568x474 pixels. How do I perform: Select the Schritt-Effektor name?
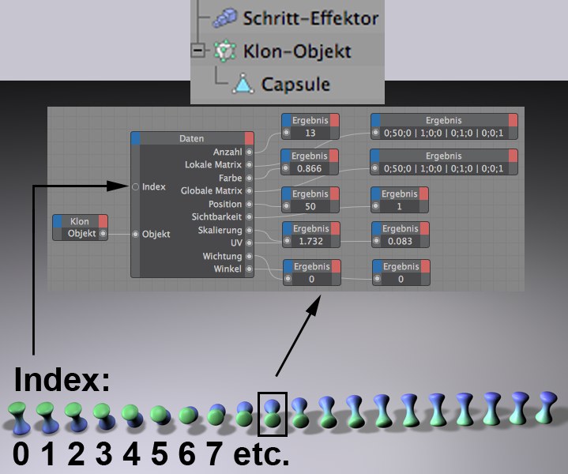pos(310,18)
